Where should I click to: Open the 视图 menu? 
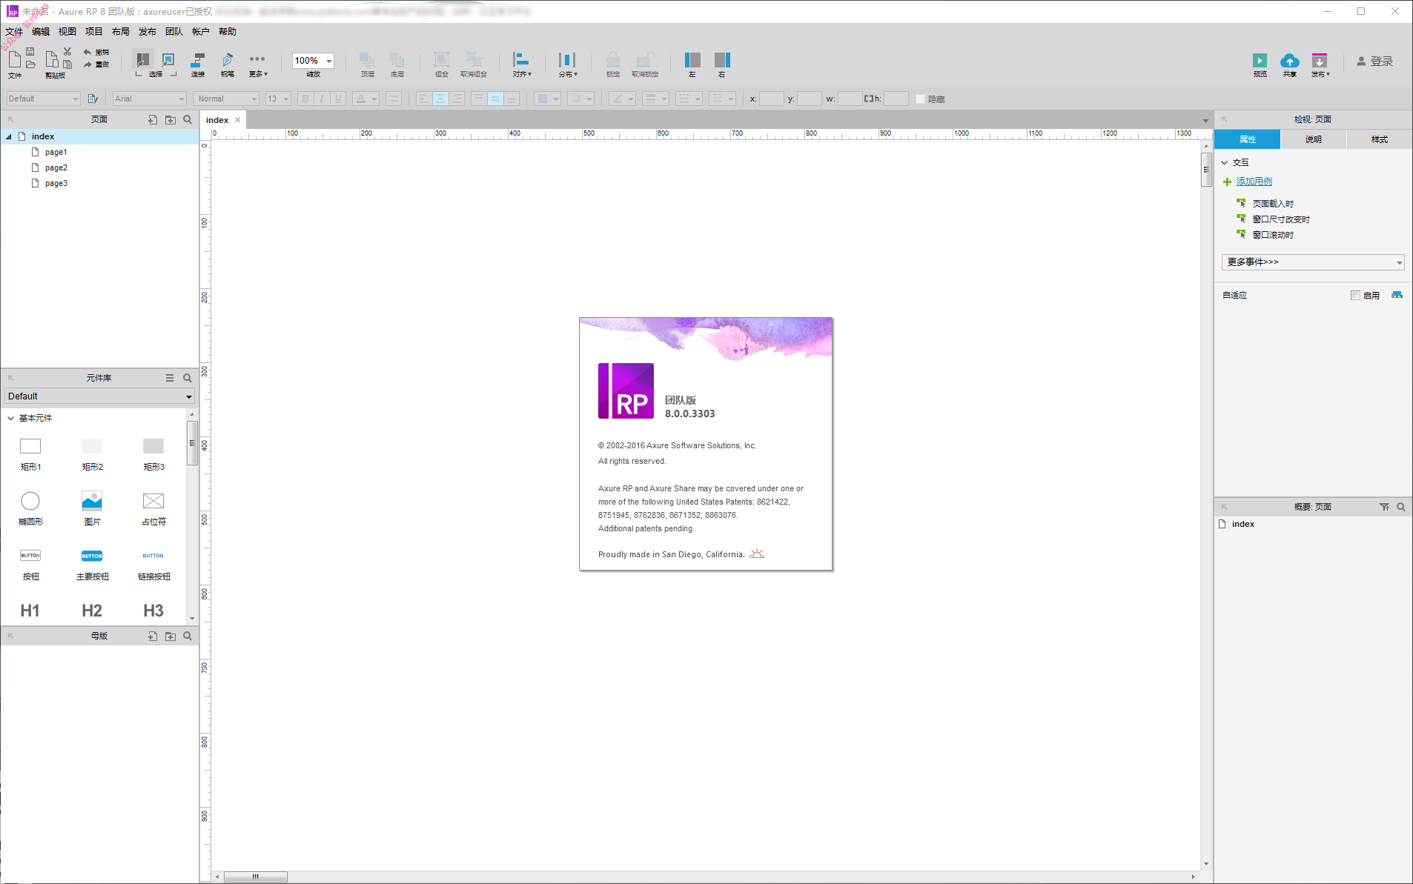click(x=67, y=32)
